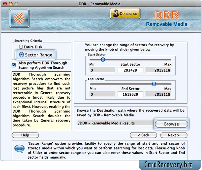Proceed with the Next button
202x170 pixels.
174,135
